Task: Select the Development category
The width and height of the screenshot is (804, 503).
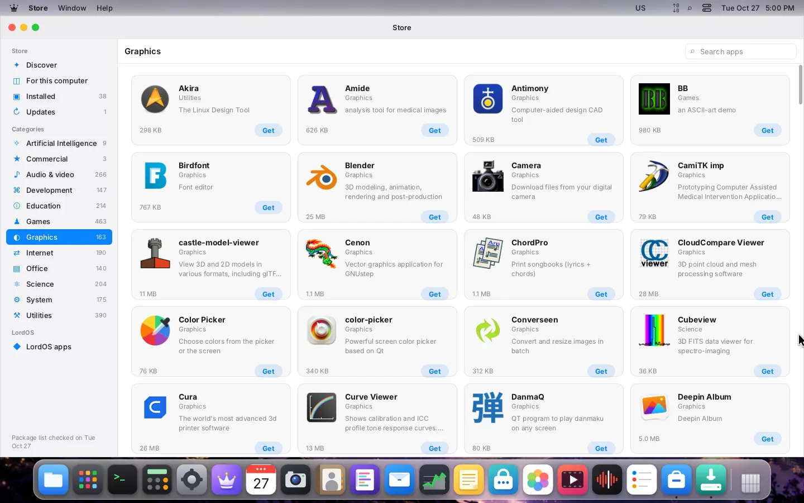Action: (x=59, y=190)
